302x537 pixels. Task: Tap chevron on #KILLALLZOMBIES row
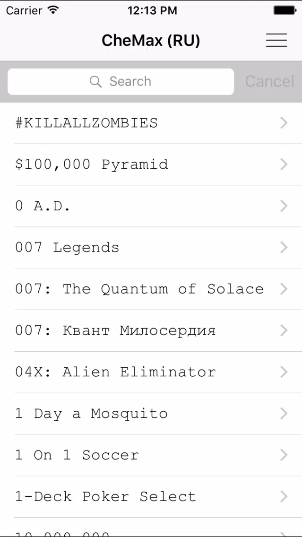point(284,123)
